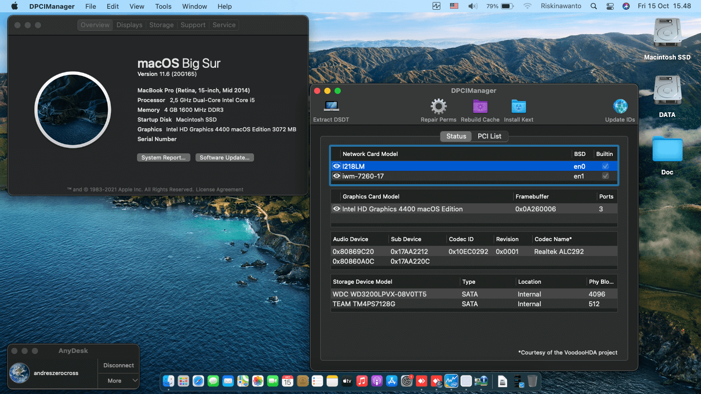
Task: Launch Safari from the Dock
Action: tap(199, 381)
